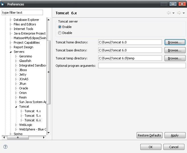Select the Enable radio button
Image resolution: width=187 pixels, height=153 pixels.
pyautogui.click(x=60, y=27)
